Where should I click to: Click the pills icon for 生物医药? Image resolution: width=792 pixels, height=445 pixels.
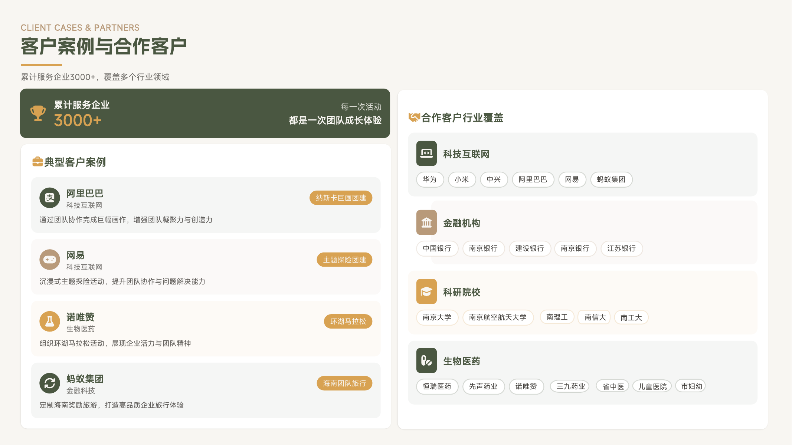[426, 360]
